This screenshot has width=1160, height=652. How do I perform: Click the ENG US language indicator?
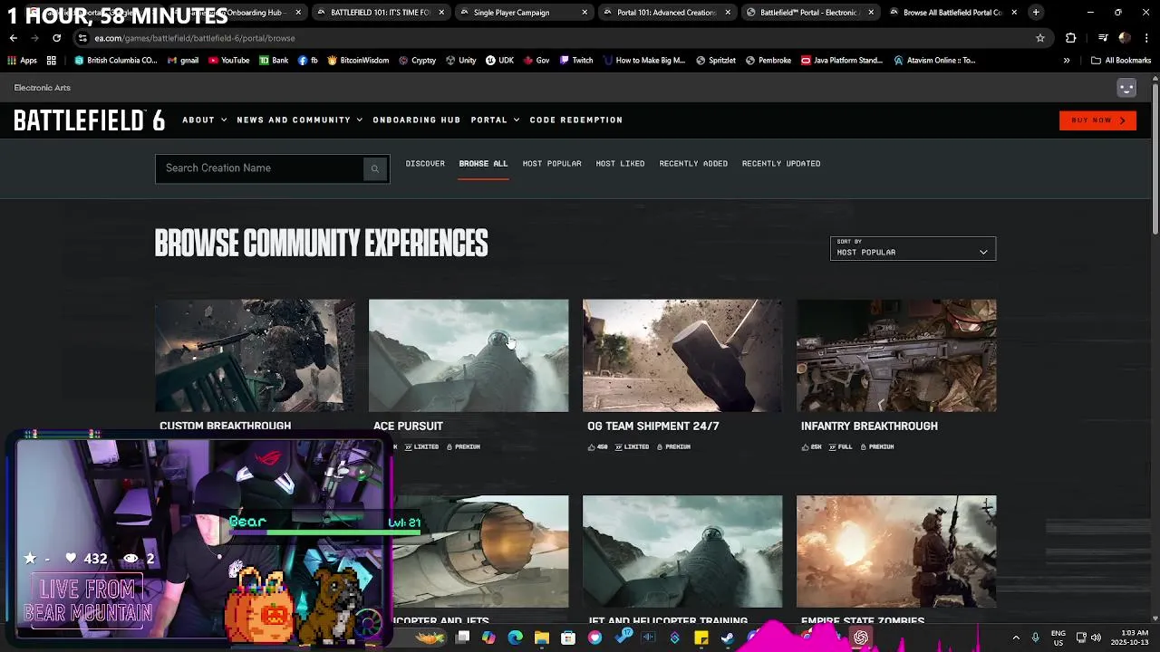click(1058, 638)
